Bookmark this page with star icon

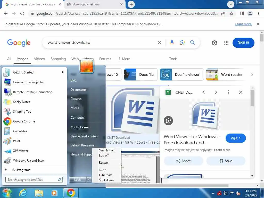(232, 13)
